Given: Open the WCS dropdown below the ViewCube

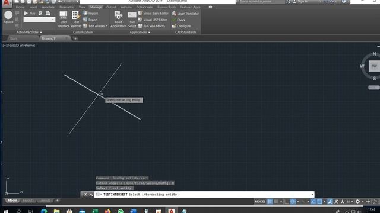Looking at the screenshot, I should [x=373, y=88].
